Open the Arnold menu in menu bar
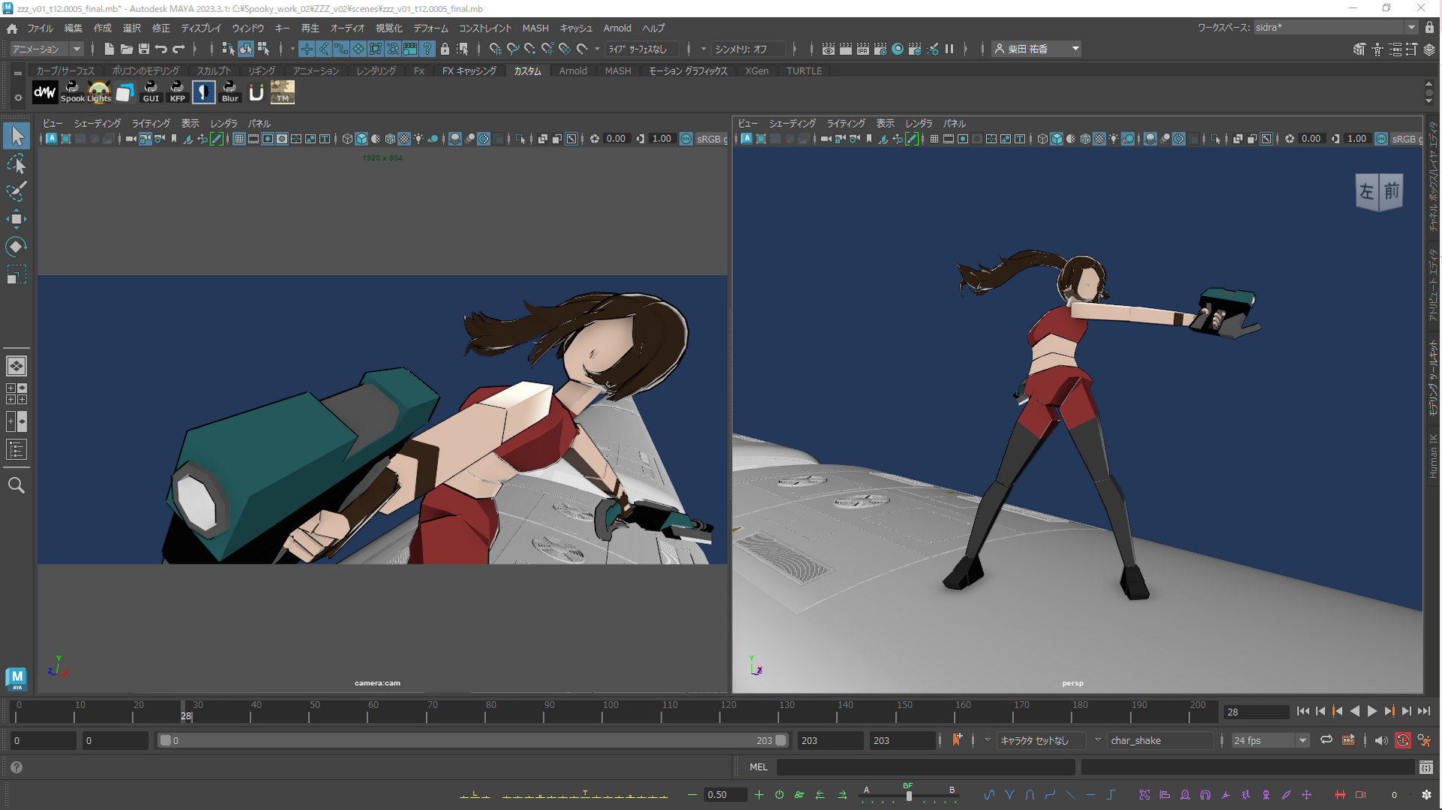Screen dimensions: 1442x810 pos(617,28)
